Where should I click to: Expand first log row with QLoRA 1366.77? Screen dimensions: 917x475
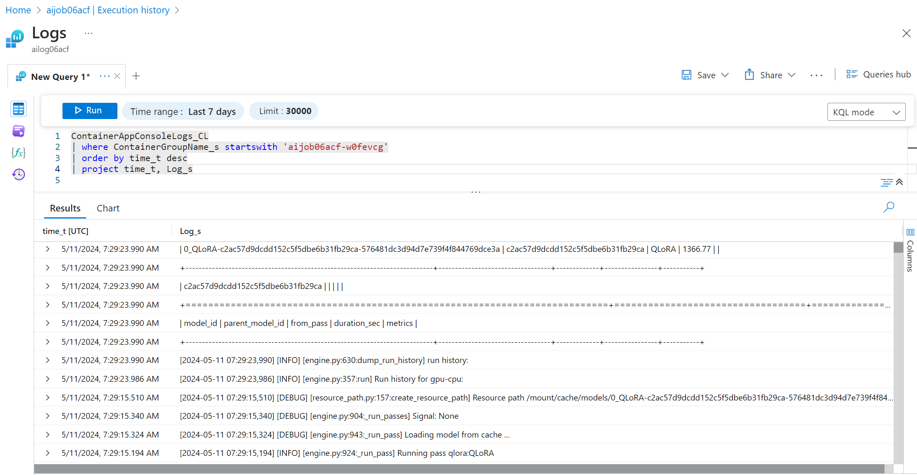click(x=47, y=249)
